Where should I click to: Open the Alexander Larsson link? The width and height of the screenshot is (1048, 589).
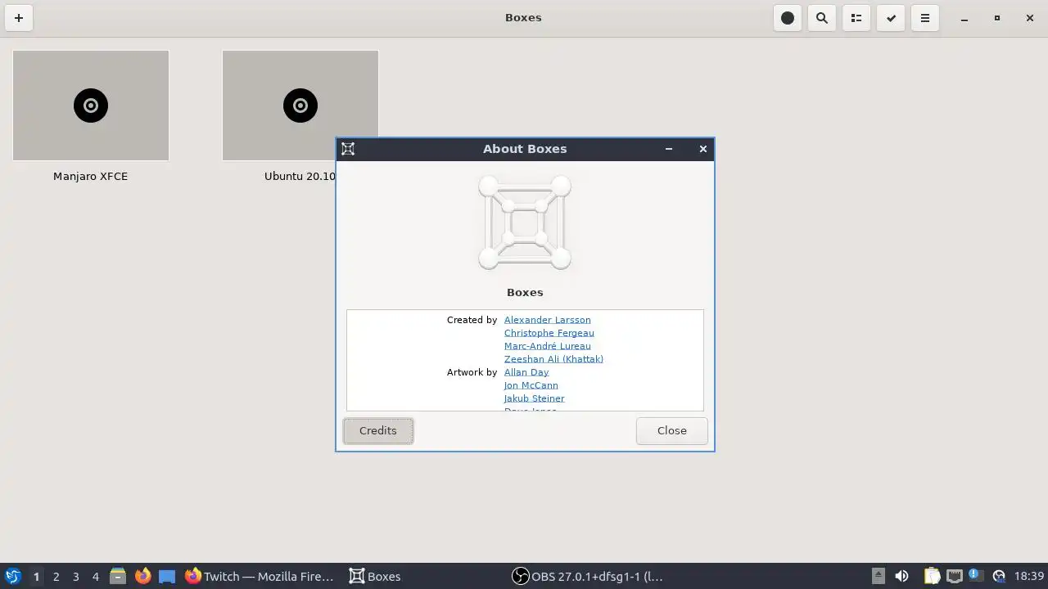click(547, 320)
